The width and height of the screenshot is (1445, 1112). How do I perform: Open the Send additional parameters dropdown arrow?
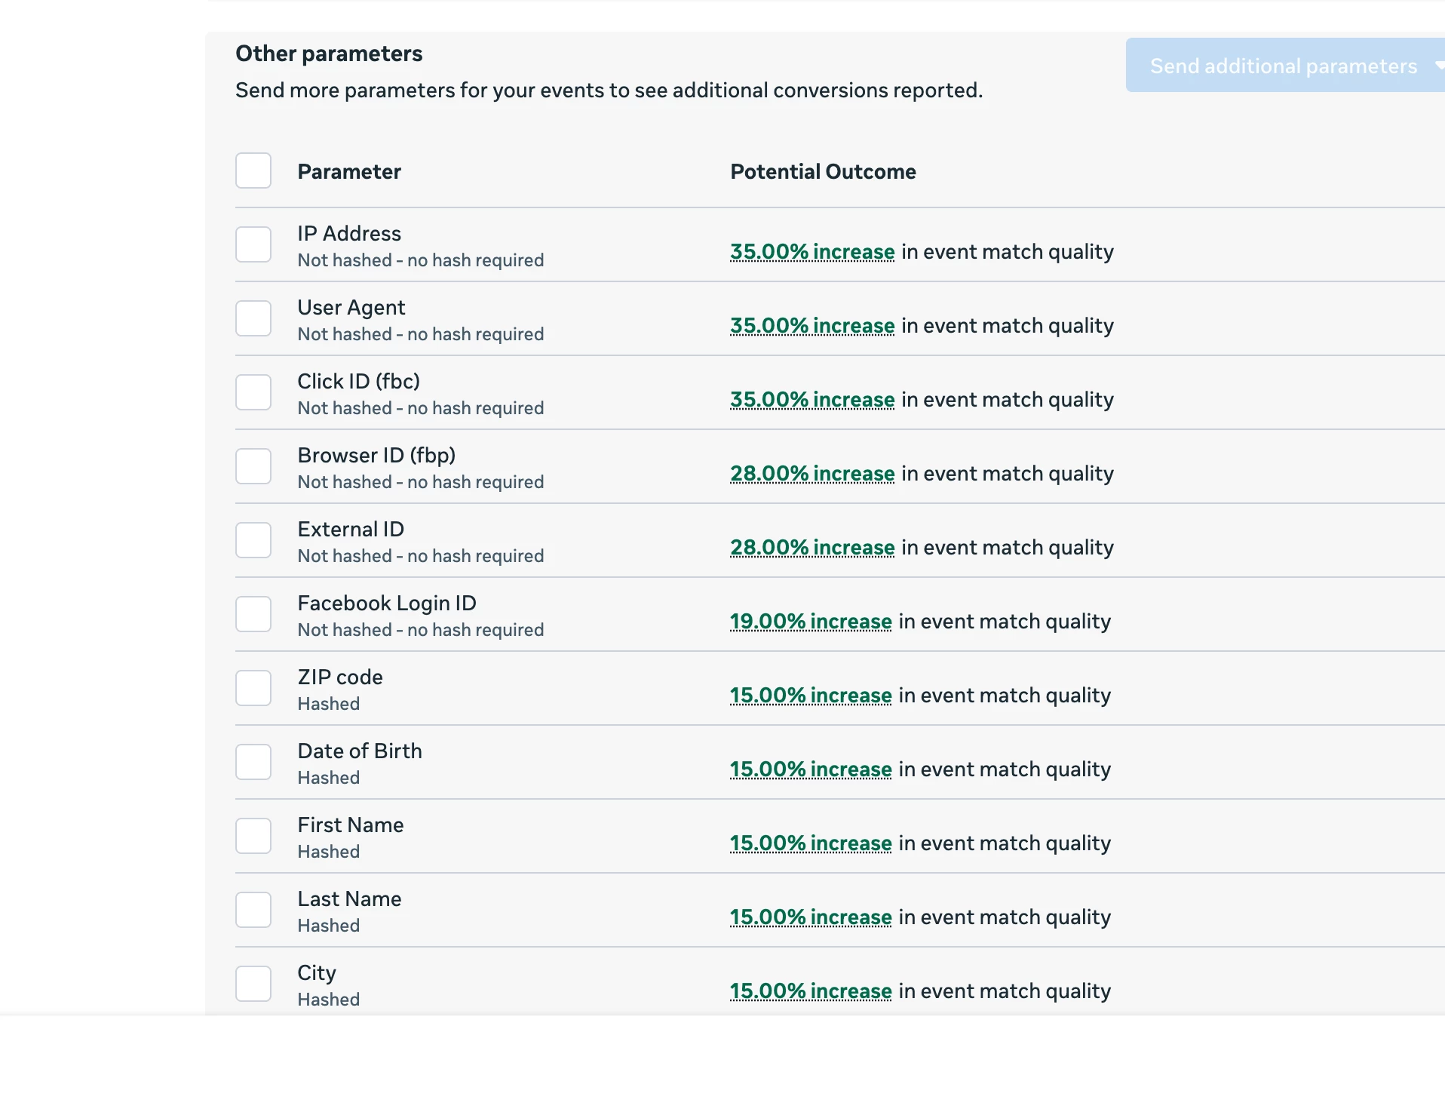pyautogui.click(x=1439, y=66)
